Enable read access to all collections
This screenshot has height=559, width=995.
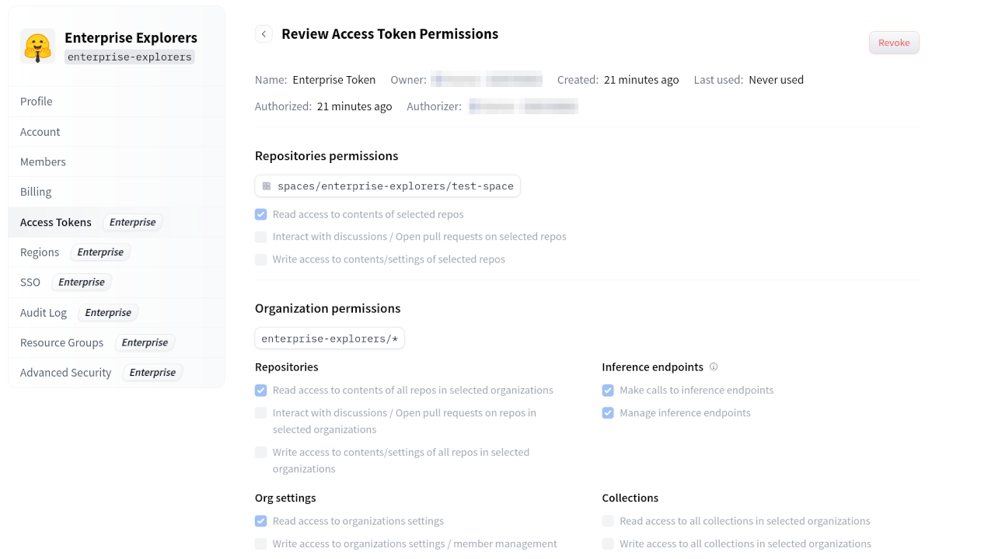click(x=607, y=521)
